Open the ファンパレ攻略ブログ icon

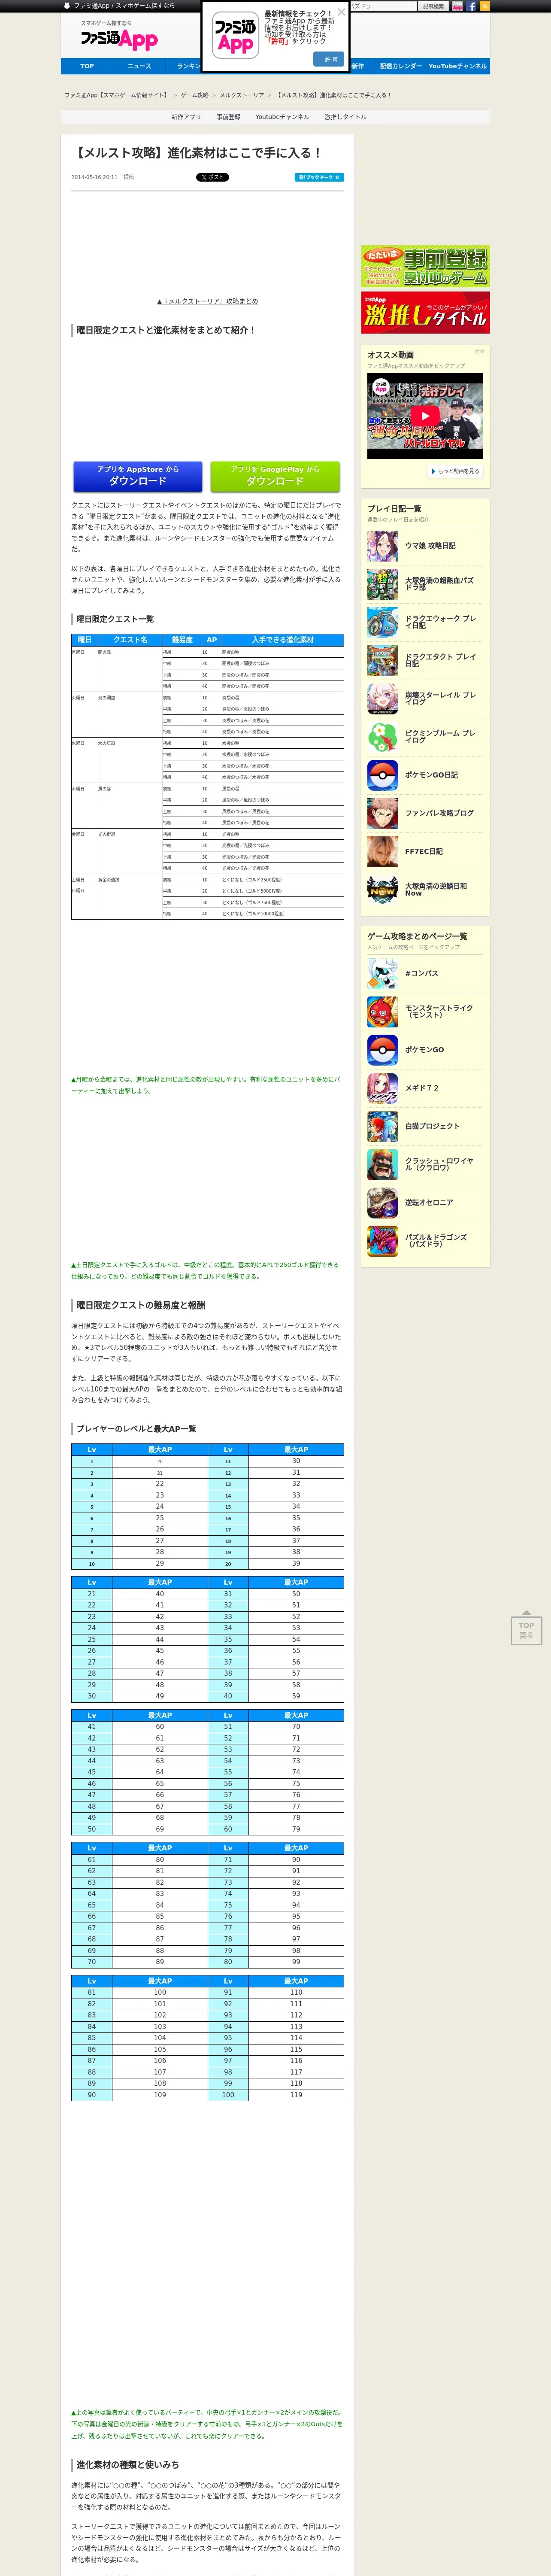pyautogui.click(x=382, y=813)
